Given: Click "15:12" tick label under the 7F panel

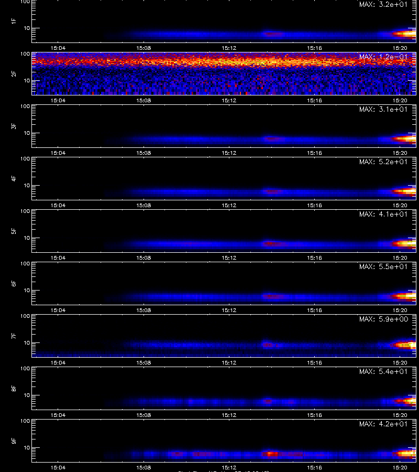Looking at the screenshot, I should [x=229, y=362].
